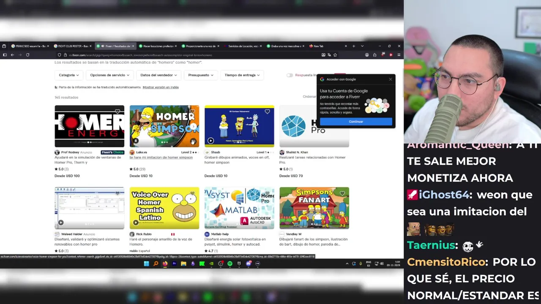Switch to Servicios de Locución tab
This screenshot has height=304, width=541.
[x=243, y=46]
